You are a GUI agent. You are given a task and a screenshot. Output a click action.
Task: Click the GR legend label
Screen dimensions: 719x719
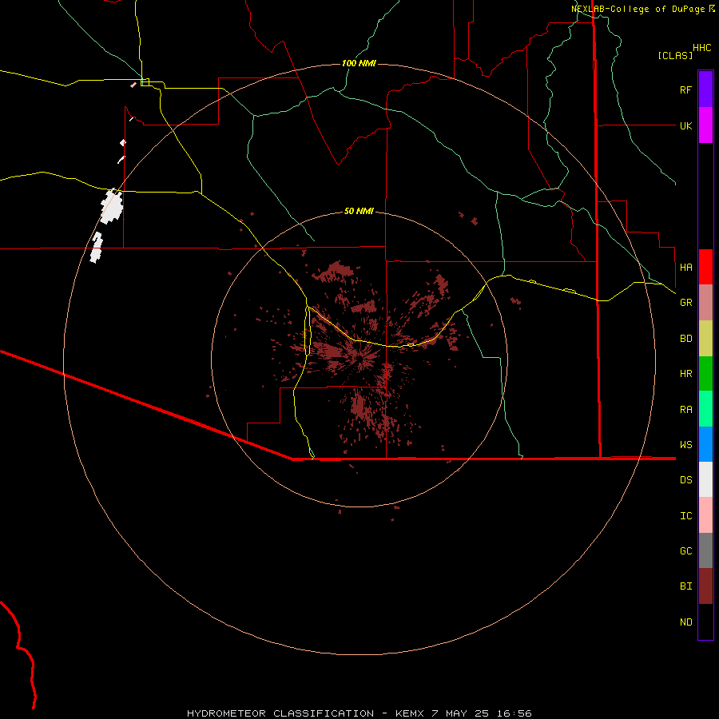coord(685,303)
